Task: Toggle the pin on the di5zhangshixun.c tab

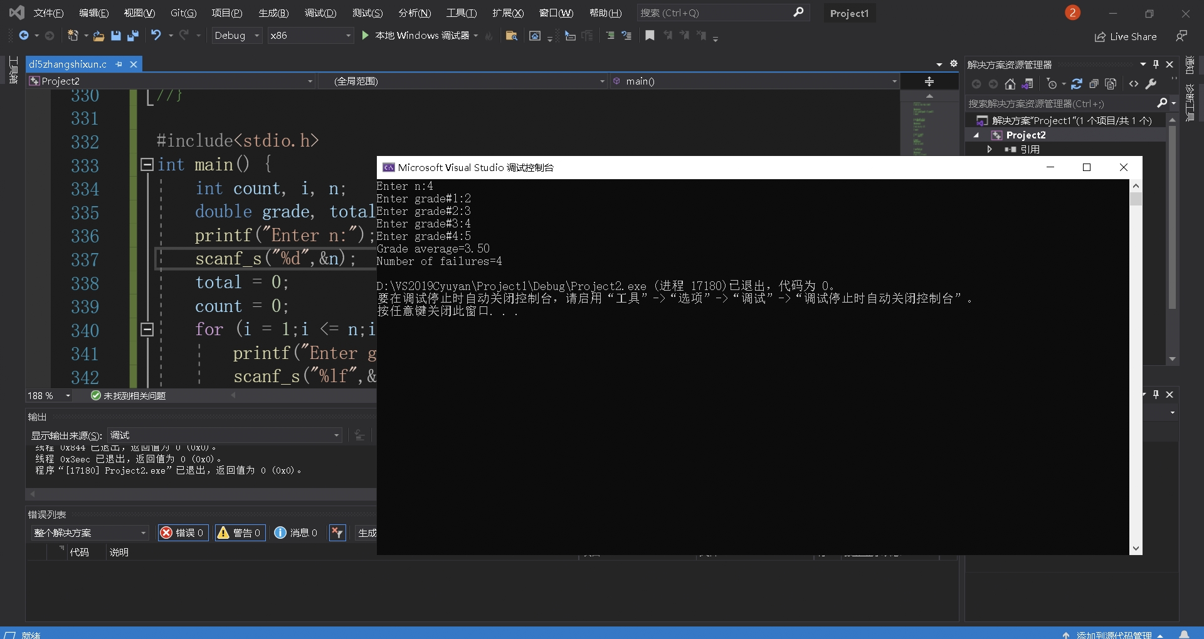Action: (x=119, y=64)
